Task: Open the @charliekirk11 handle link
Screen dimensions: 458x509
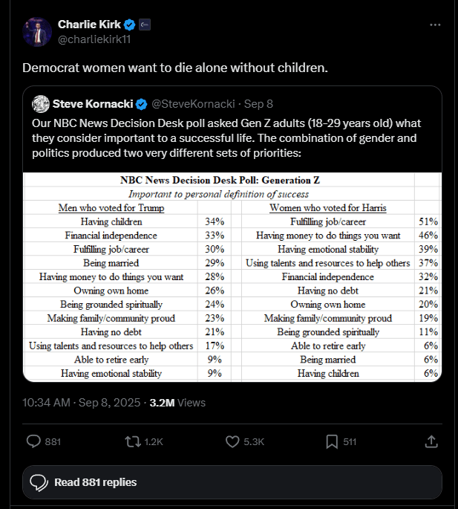Action: coord(94,39)
